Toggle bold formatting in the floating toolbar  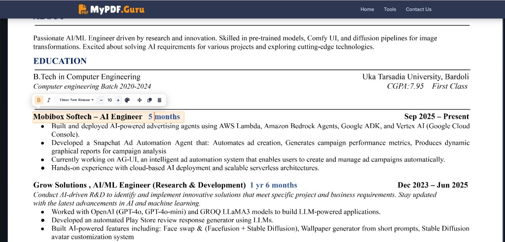point(38,100)
